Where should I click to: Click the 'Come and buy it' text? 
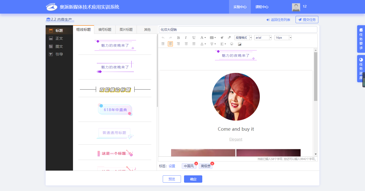[236, 129]
